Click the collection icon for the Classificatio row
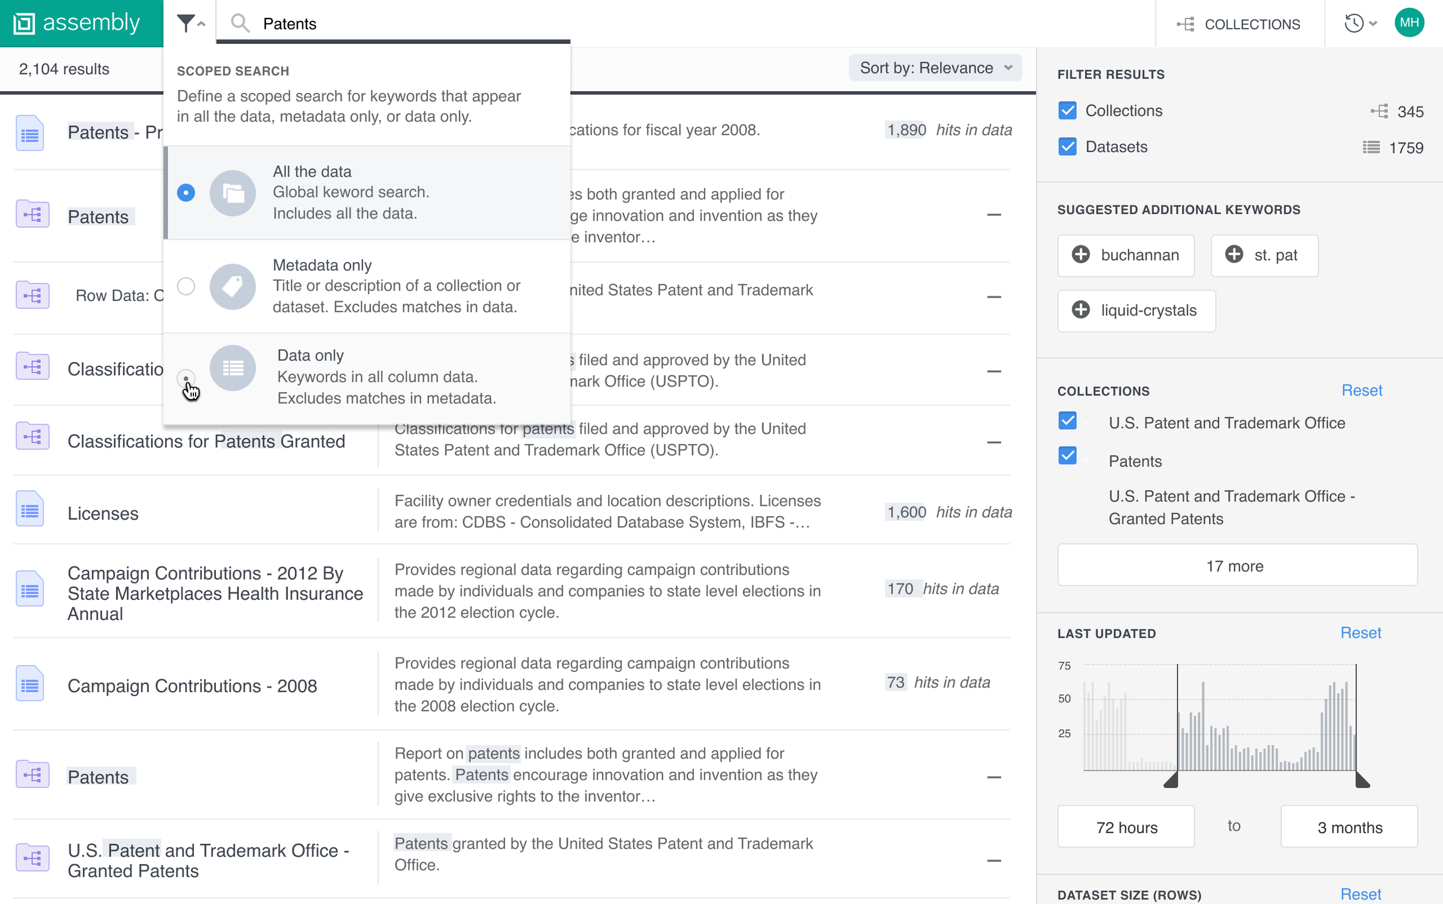Image resolution: width=1443 pixels, height=904 pixels. tap(32, 367)
